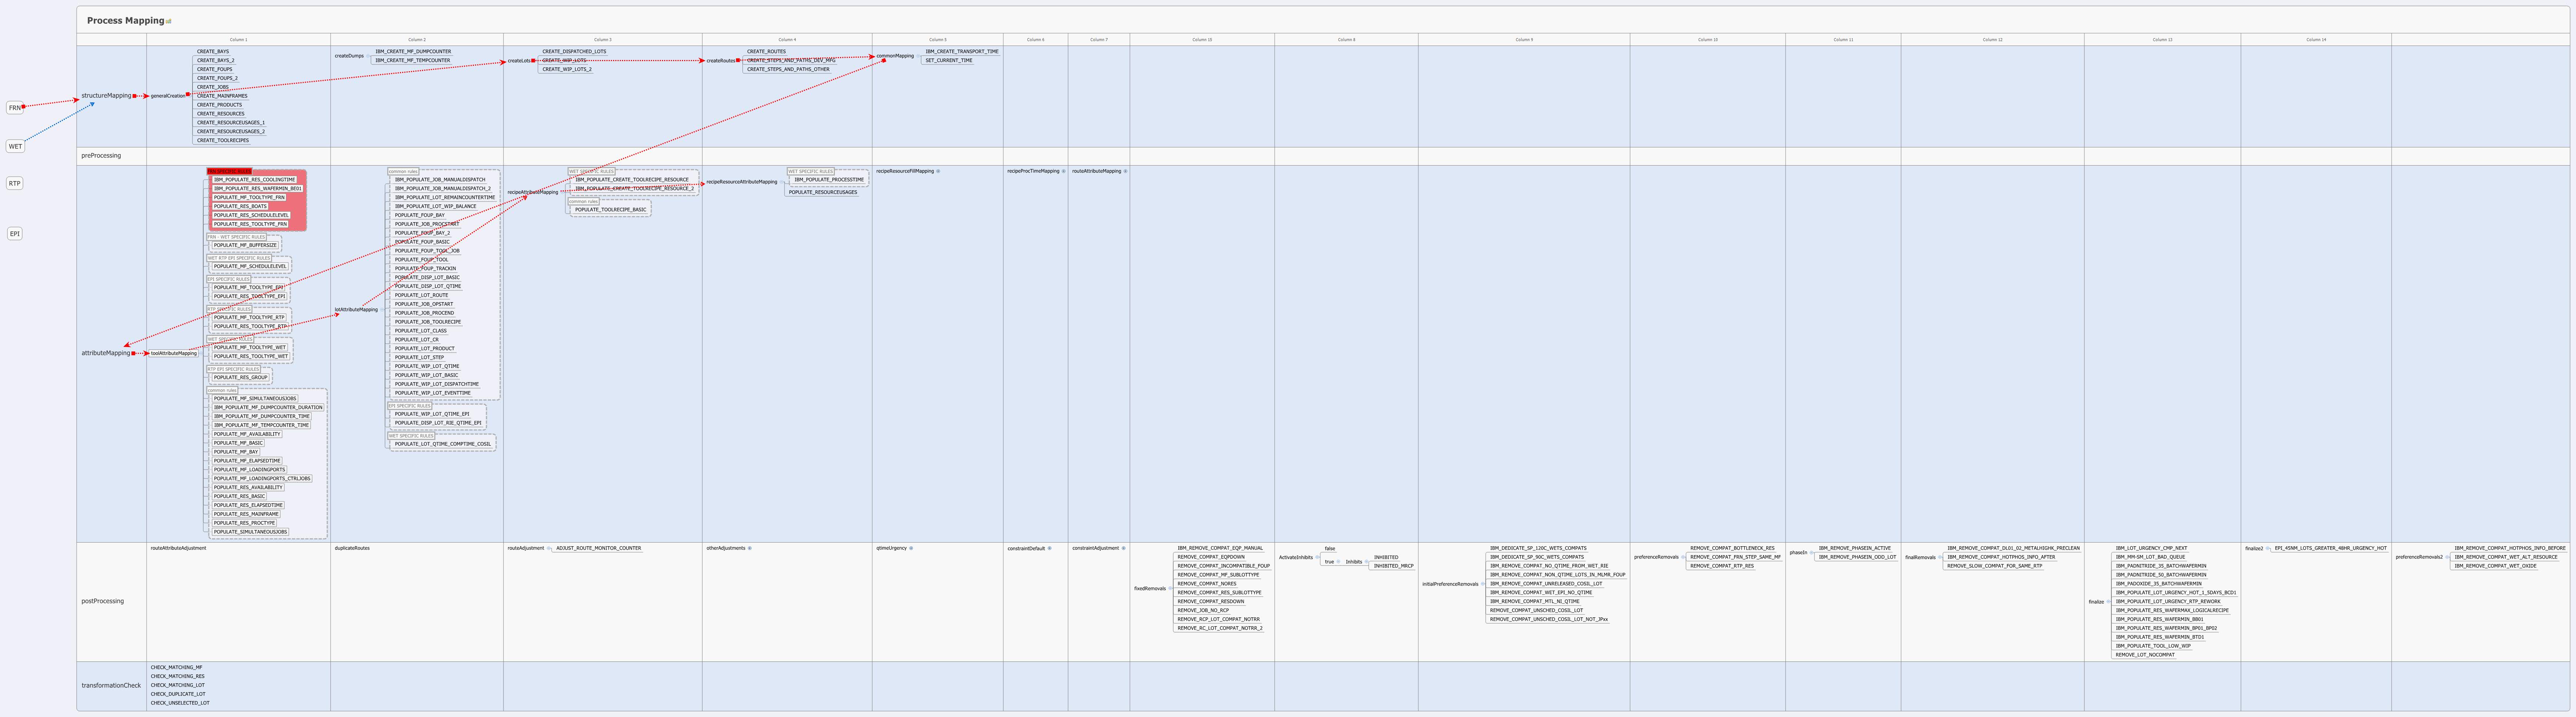Click the expand icon beside recipeProcTimeMapping
Viewport: 2576px width, 717px height.
(x=1064, y=171)
